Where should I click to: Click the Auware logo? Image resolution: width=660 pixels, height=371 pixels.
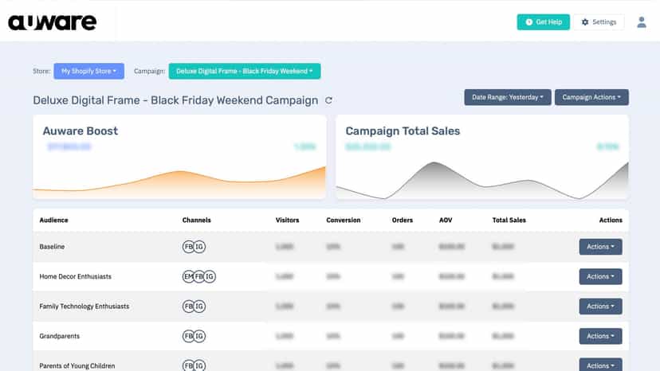click(52, 22)
